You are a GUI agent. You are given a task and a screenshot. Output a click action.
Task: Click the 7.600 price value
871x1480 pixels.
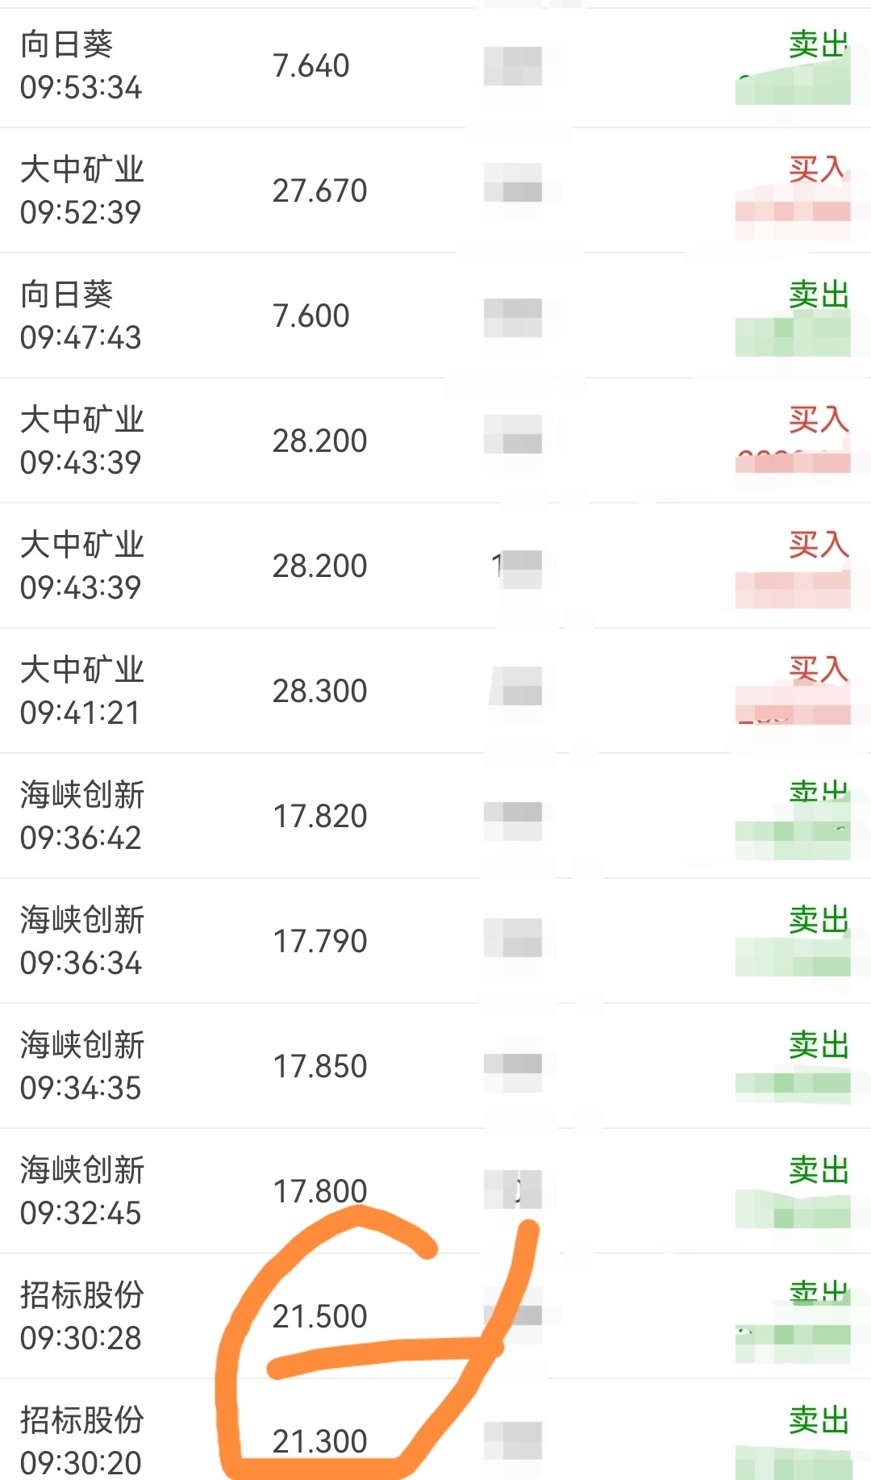(311, 316)
